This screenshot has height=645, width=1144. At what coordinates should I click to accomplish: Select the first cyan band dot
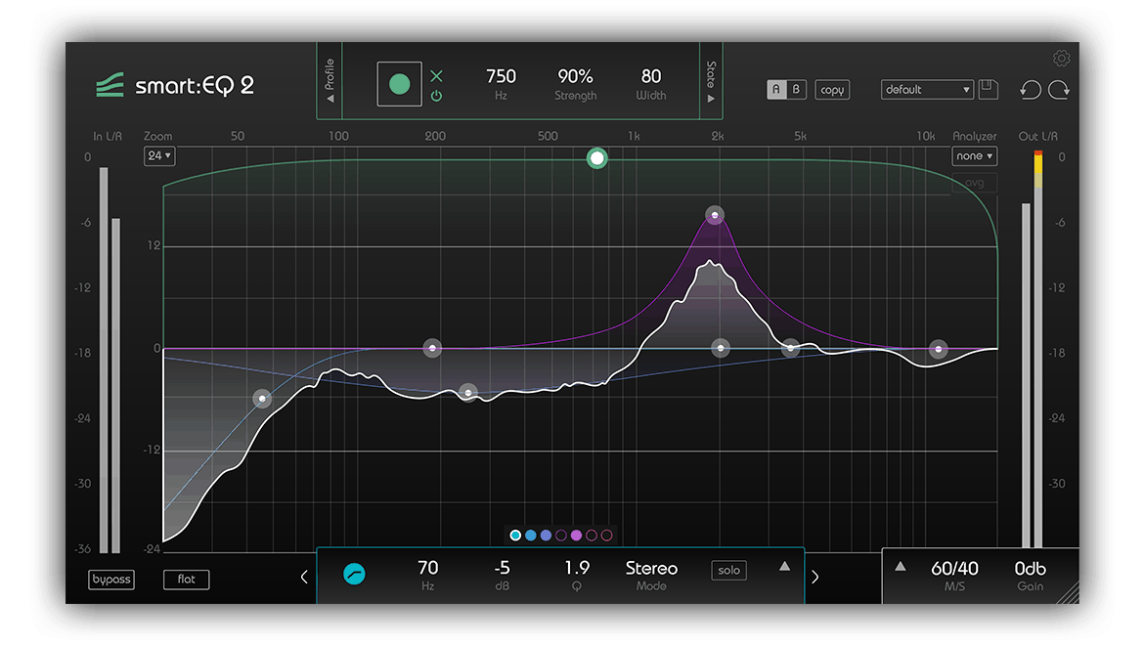(x=515, y=536)
